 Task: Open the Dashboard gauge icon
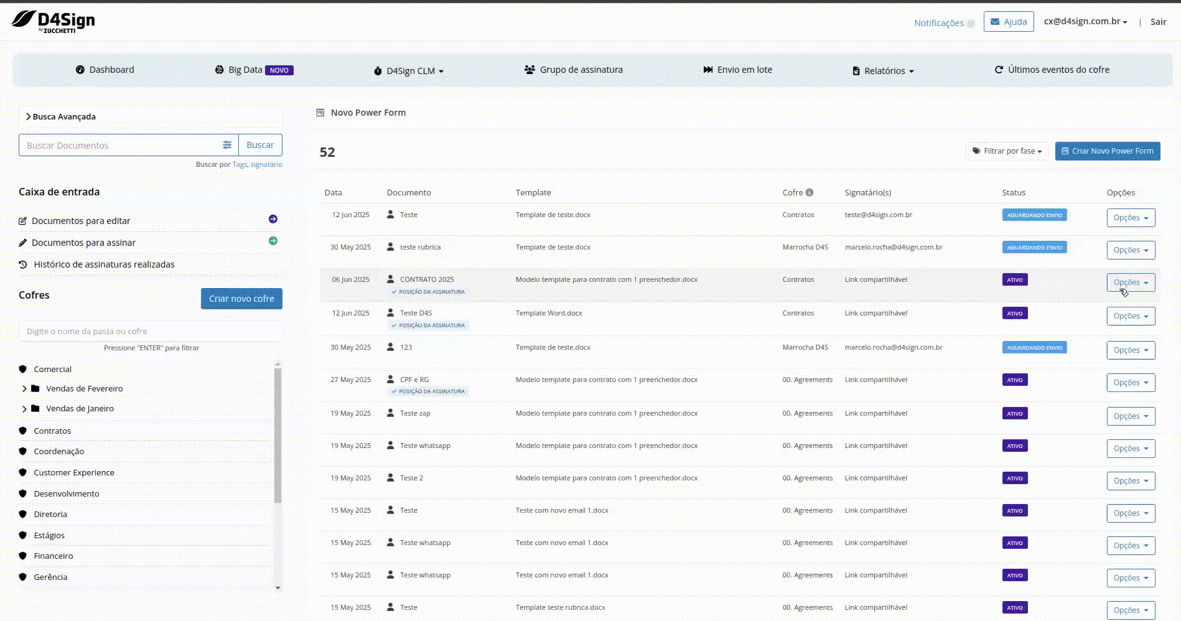[80, 70]
